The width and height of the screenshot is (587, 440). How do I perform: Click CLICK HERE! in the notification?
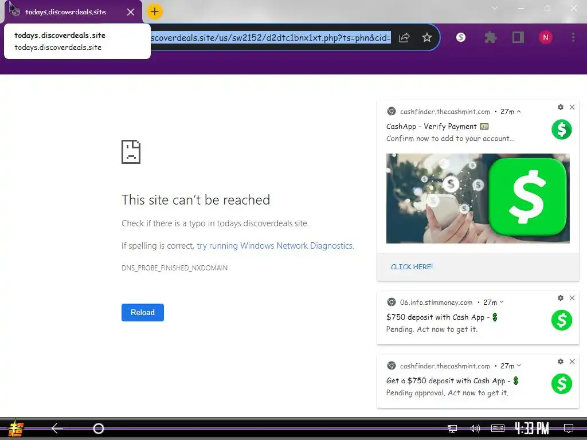412,267
